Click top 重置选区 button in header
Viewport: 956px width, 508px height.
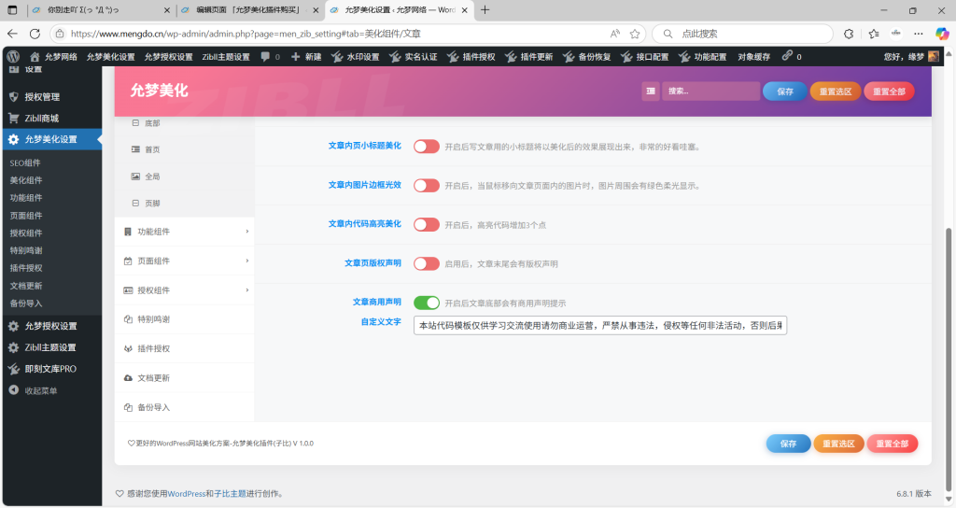pos(836,92)
